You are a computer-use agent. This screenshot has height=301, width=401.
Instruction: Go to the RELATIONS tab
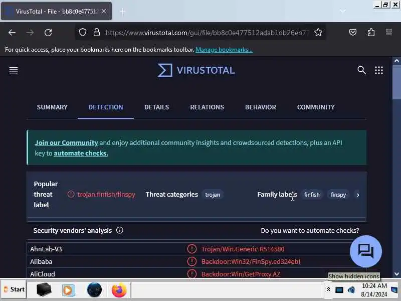click(207, 107)
